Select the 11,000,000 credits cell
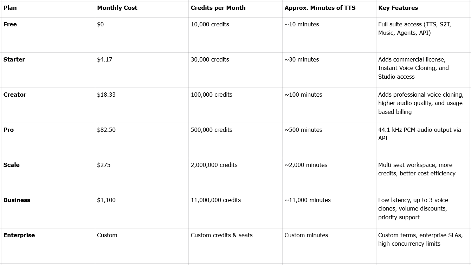Viewport: 471px width, 265px height. 215,200
